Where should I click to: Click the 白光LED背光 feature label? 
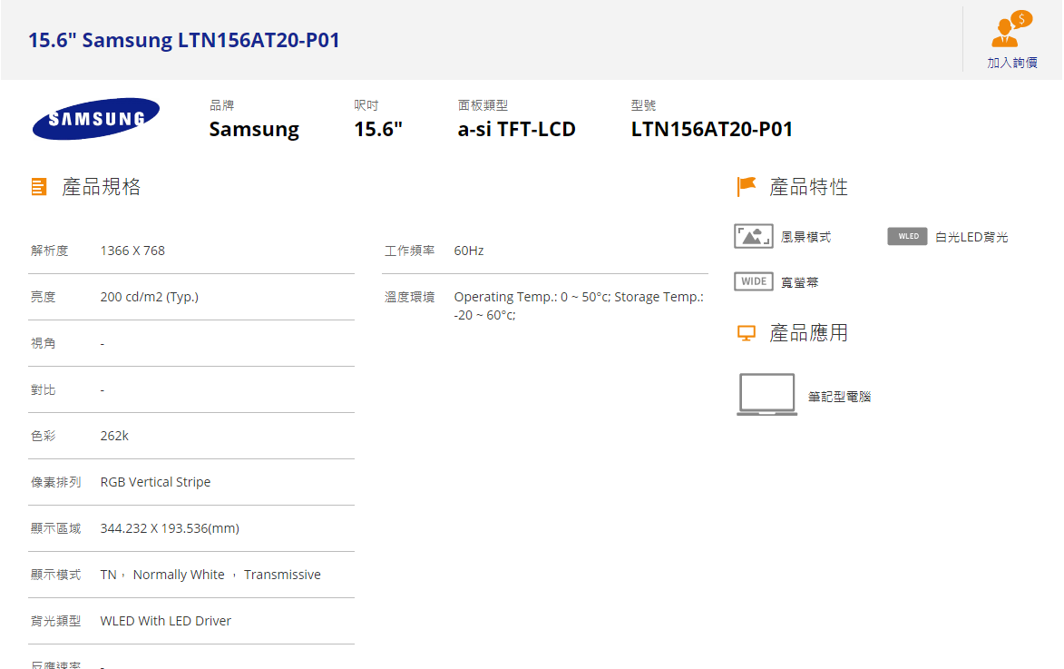pos(971,237)
